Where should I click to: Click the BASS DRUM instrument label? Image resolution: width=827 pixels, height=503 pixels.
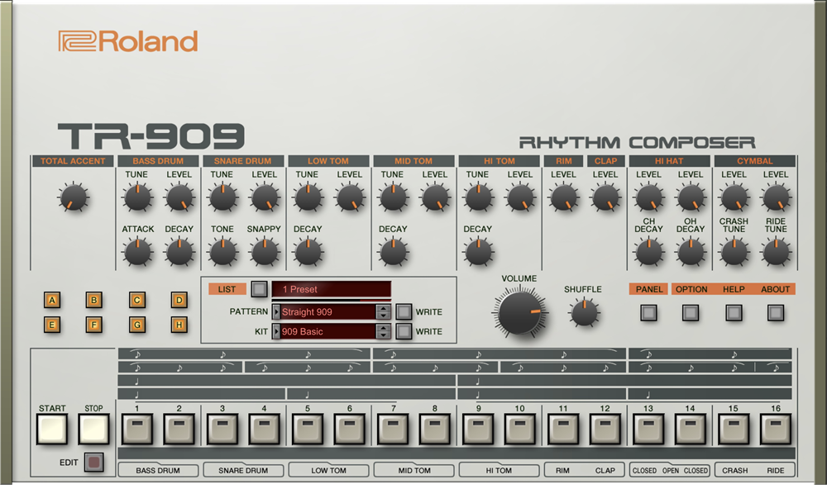click(x=158, y=470)
